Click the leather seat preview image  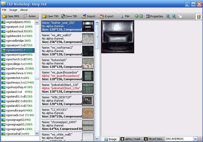118,37
